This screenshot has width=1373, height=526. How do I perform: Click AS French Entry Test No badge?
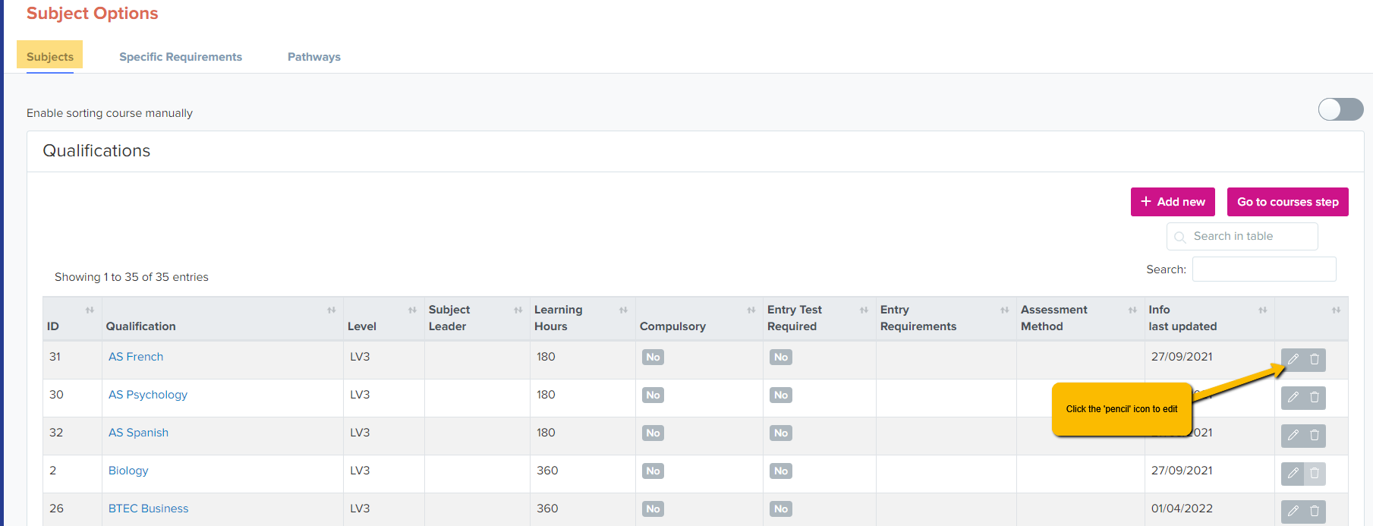coord(781,357)
